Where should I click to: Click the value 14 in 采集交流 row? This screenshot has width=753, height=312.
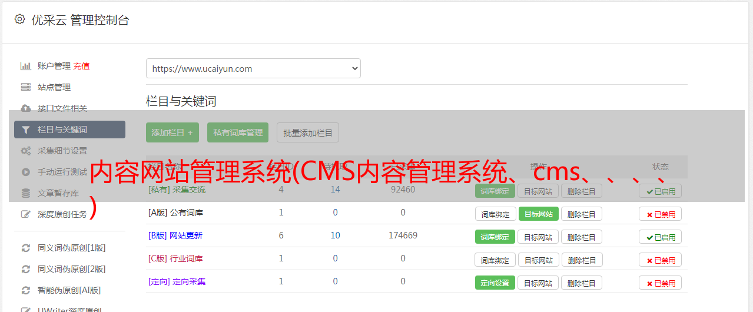[x=335, y=190]
